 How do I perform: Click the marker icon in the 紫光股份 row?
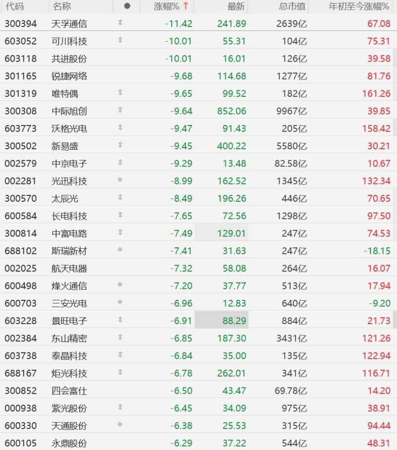tap(120, 407)
